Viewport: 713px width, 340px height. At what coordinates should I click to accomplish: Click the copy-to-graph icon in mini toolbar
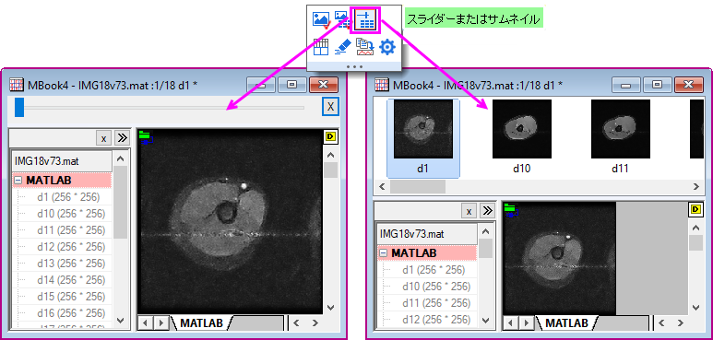pos(364,47)
